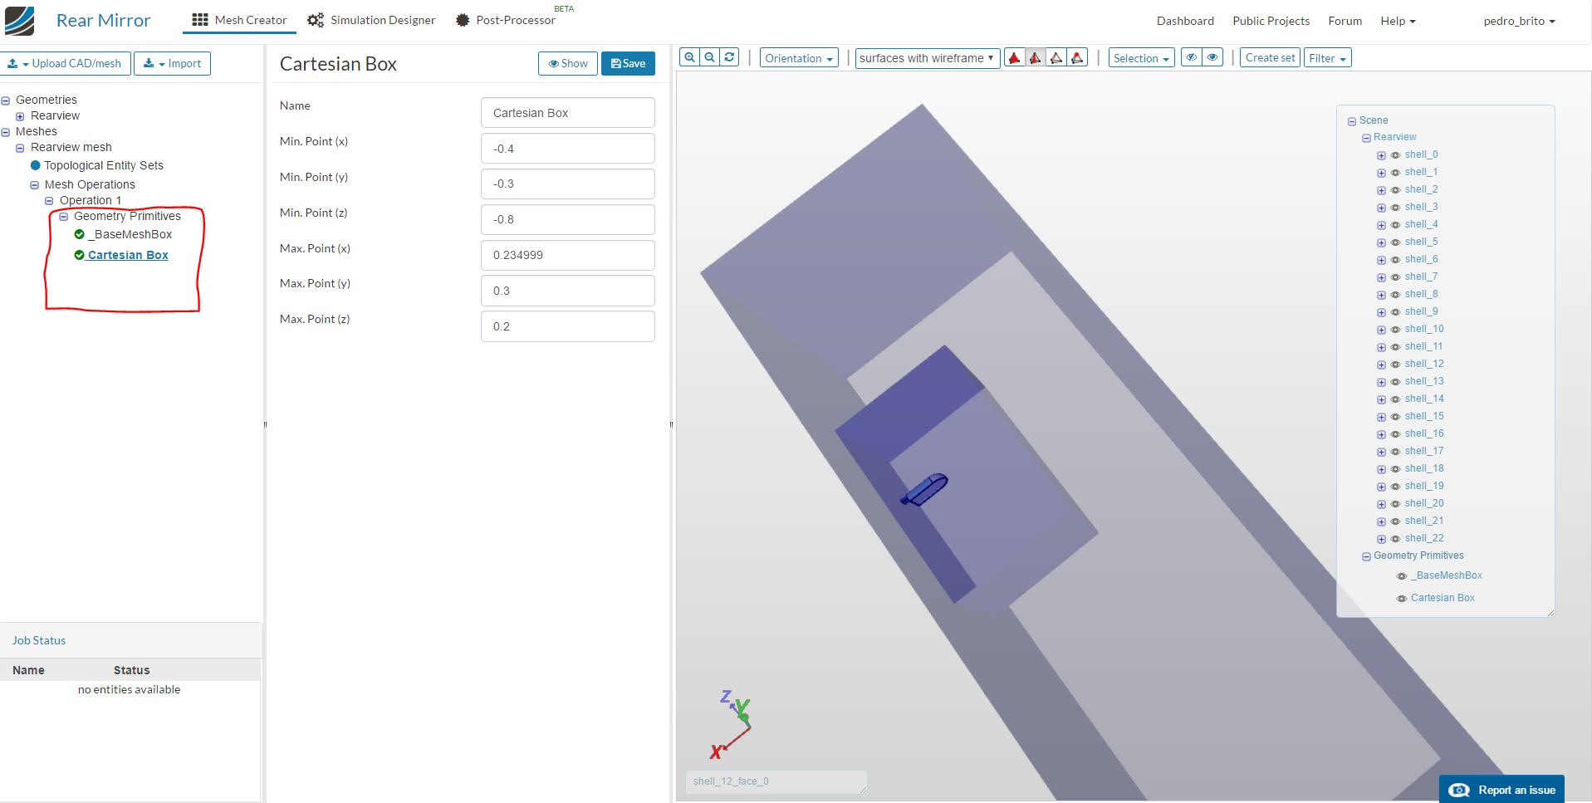Go to Dashboard
This screenshot has width=1592, height=803.
[1185, 21]
